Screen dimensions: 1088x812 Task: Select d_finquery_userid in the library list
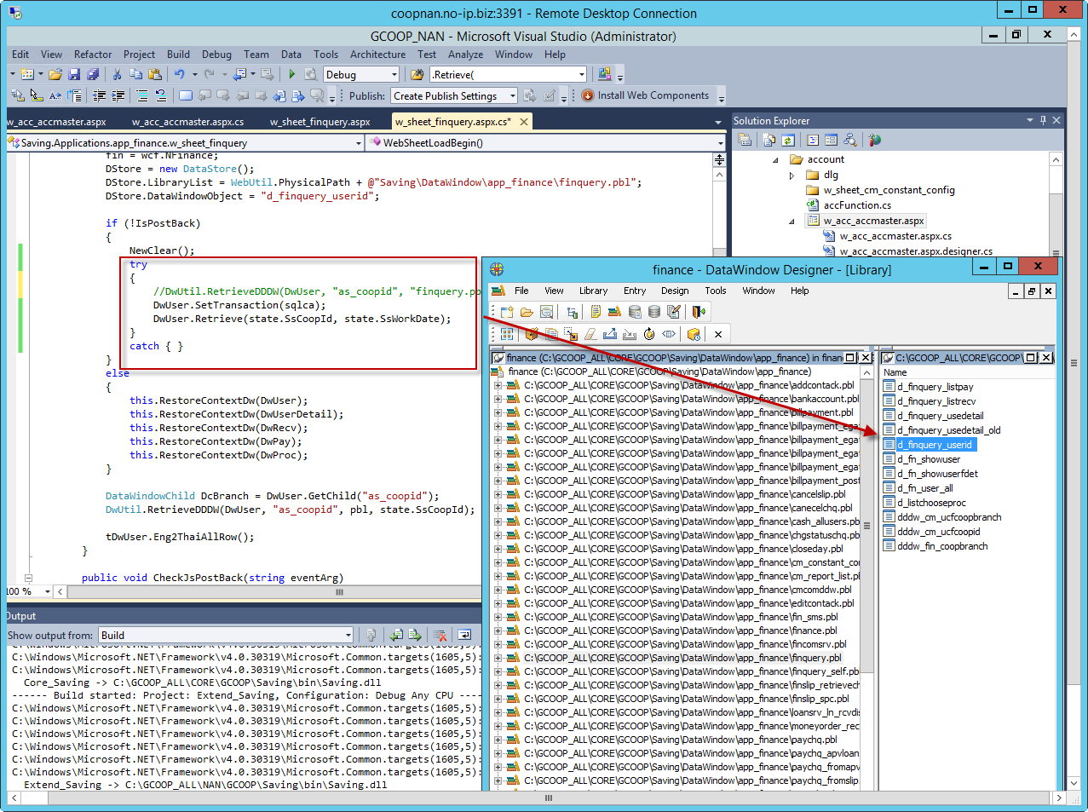pos(934,445)
